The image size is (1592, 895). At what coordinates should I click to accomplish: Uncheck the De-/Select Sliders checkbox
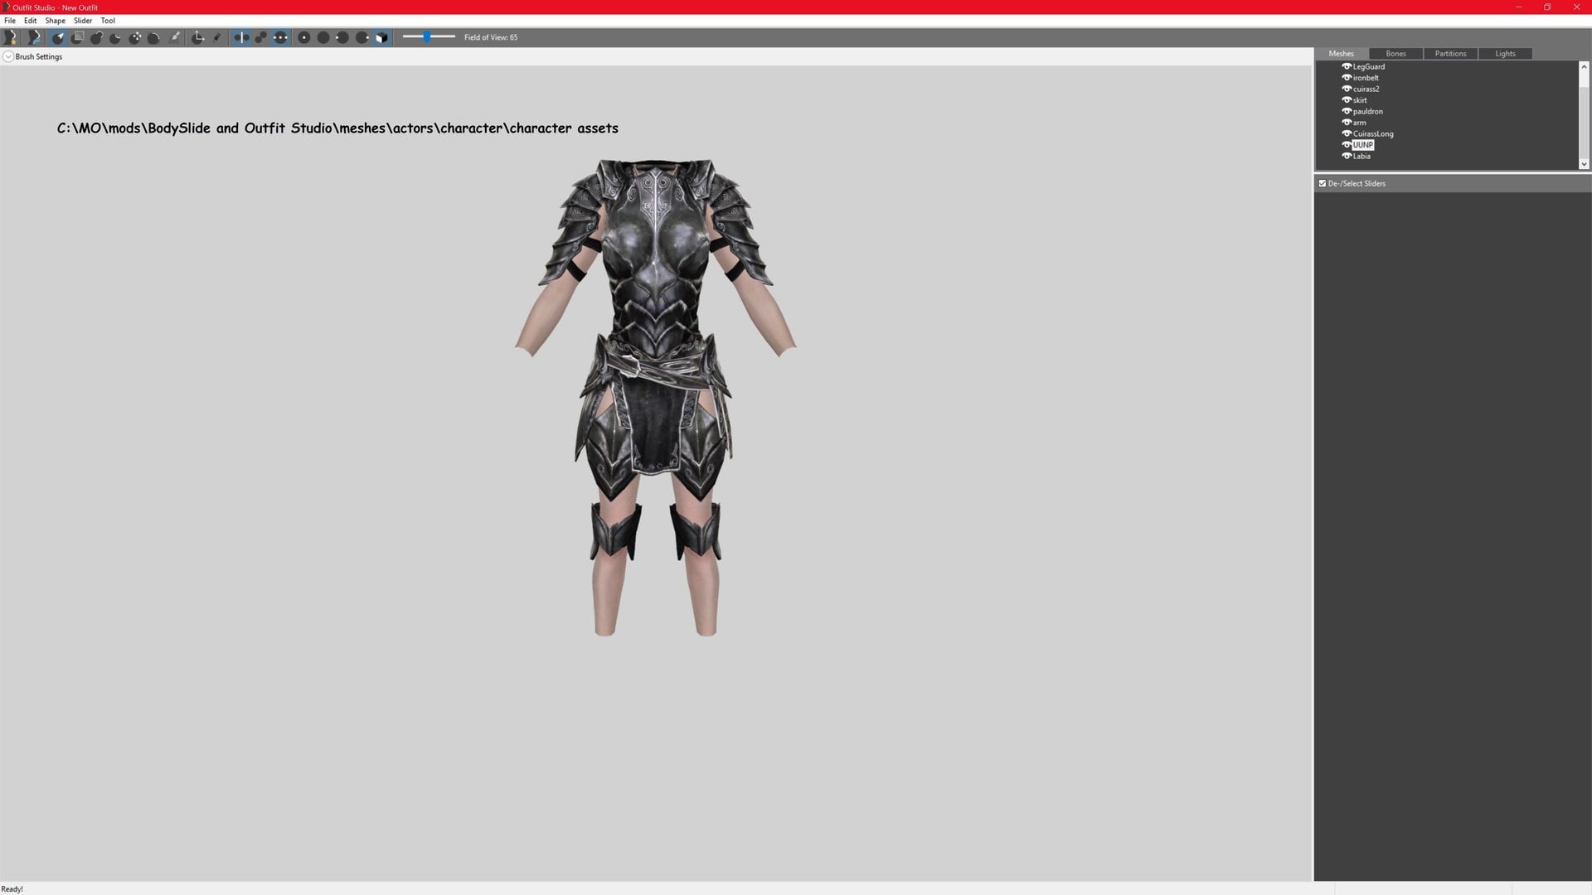click(1323, 183)
